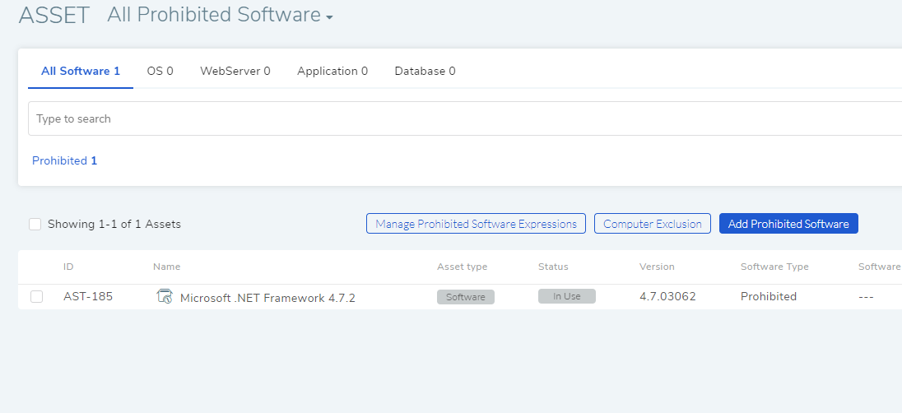Click the version value 4.7.03062
The image size is (902, 413).
pos(668,296)
